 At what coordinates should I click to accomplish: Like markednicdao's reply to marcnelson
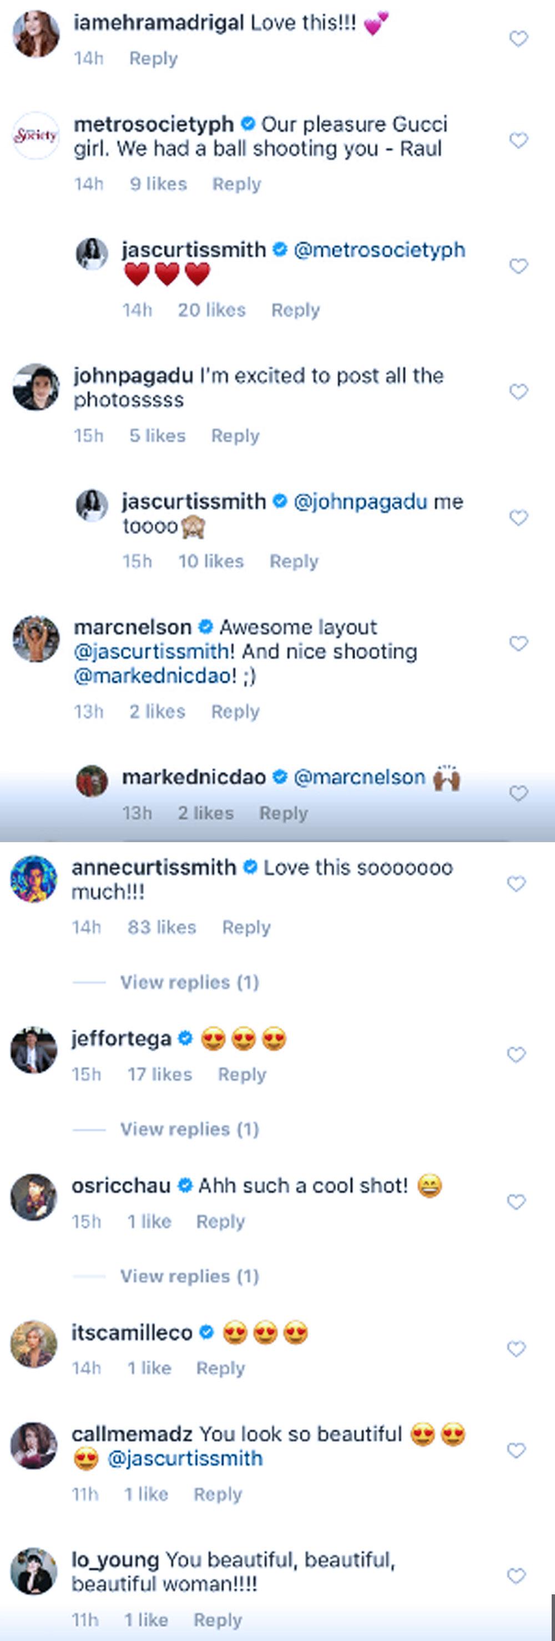point(519,793)
